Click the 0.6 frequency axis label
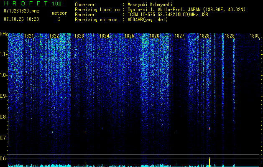 pos(3,159)
